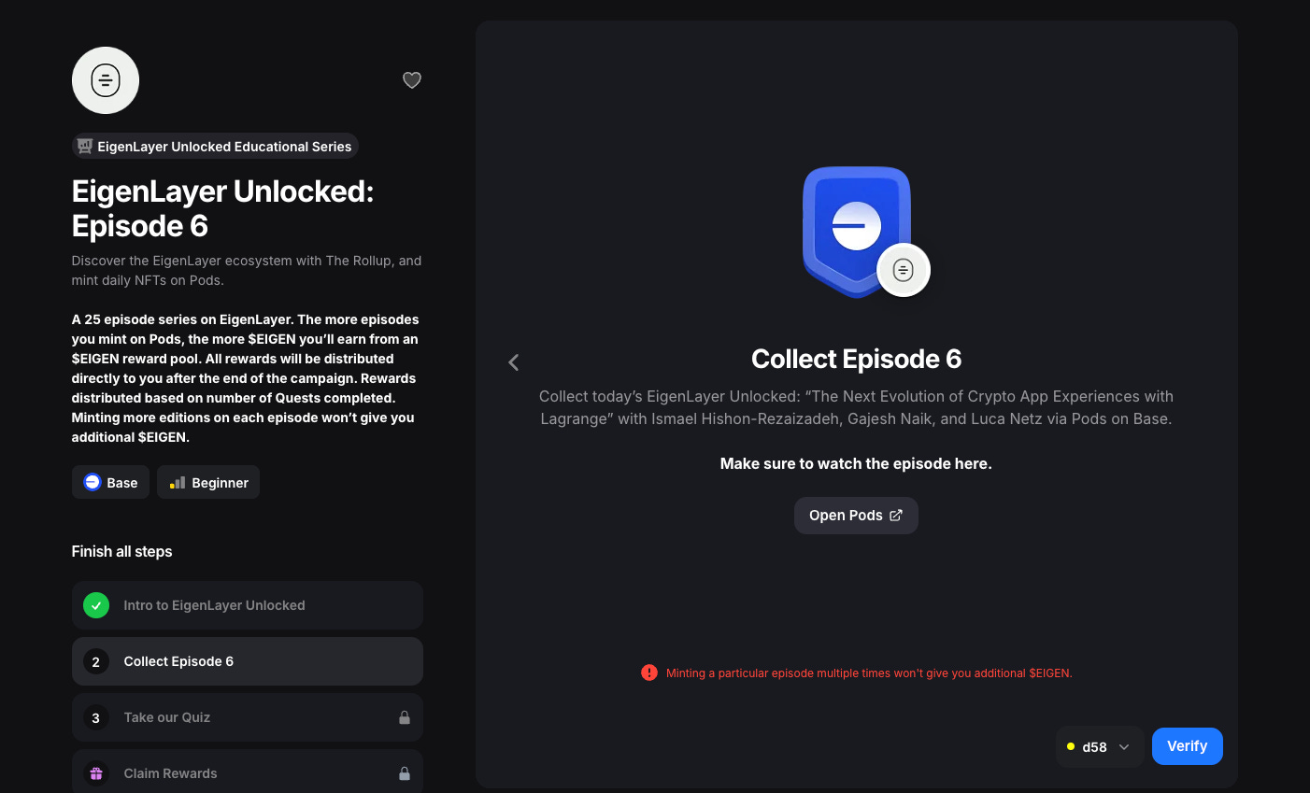This screenshot has height=793, width=1310.
Task: Click the step number 2 circle
Action: click(x=96, y=661)
